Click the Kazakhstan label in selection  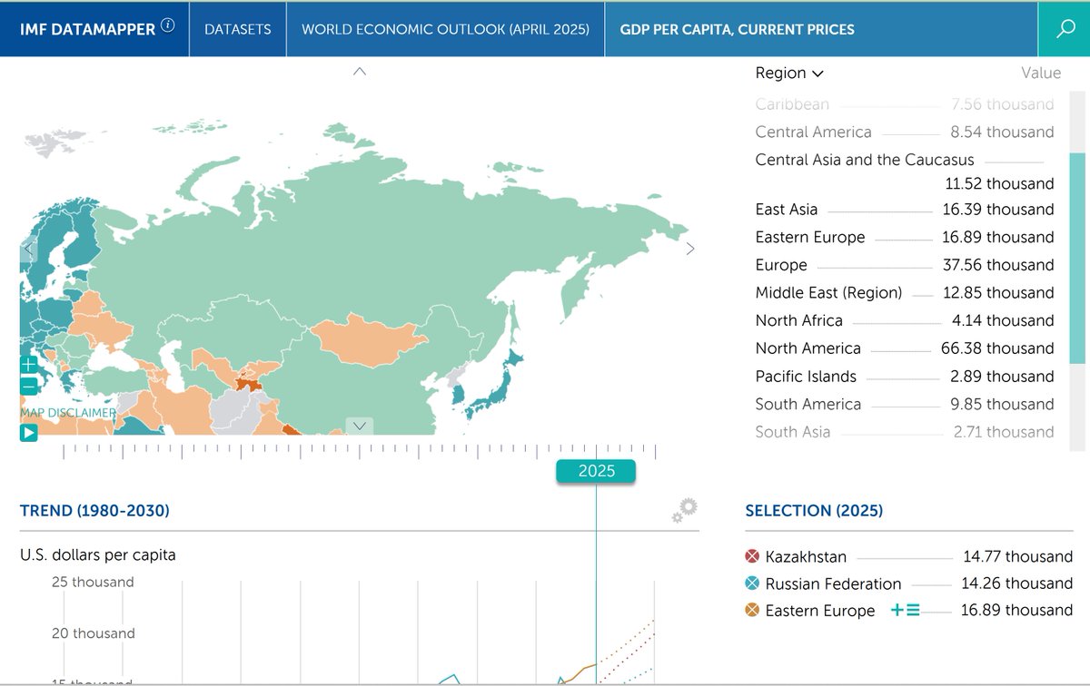[806, 556]
